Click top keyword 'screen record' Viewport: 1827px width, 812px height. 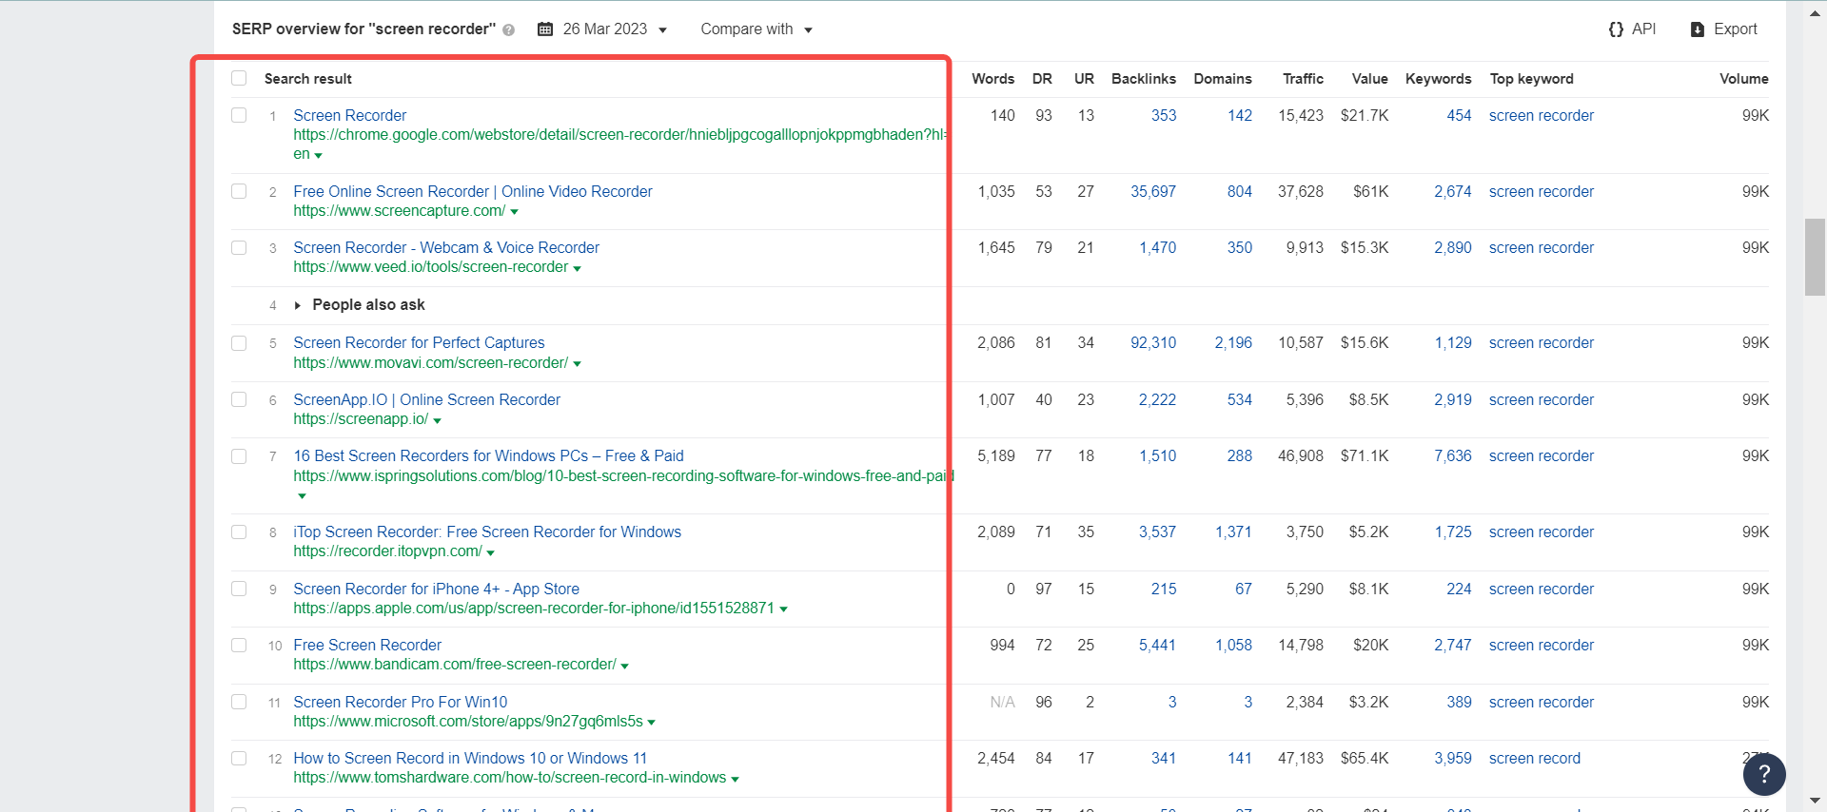click(x=1534, y=758)
